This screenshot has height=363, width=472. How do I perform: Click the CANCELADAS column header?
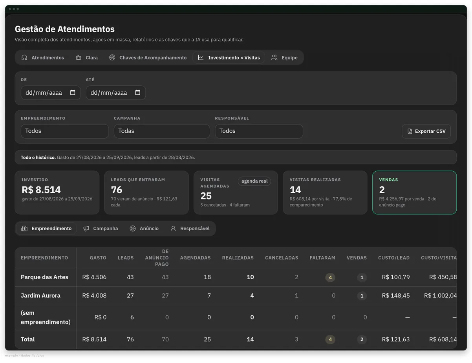(x=282, y=258)
